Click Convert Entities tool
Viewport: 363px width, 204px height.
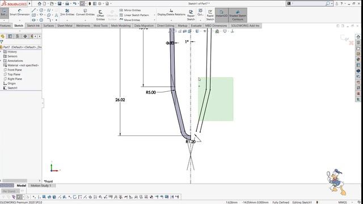click(85, 12)
